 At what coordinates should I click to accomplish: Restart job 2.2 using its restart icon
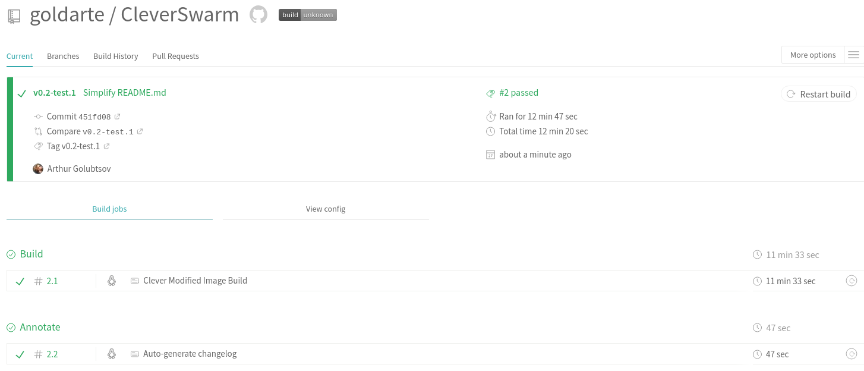click(851, 354)
